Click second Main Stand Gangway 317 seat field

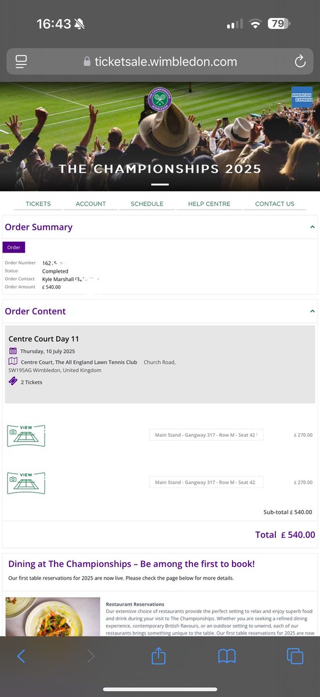click(x=206, y=482)
